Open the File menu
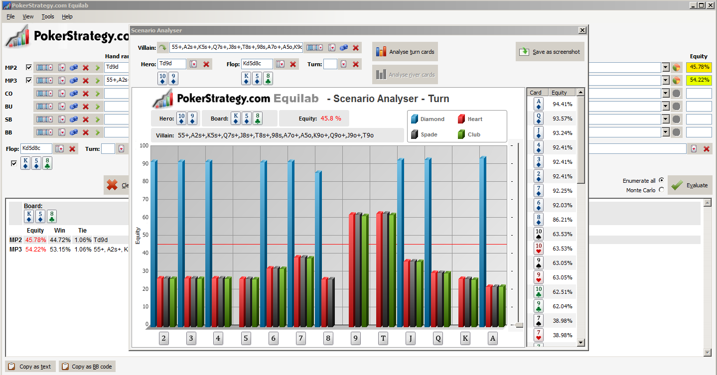Image resolution: width=717 pixels, height=375 pixels. 10,16
